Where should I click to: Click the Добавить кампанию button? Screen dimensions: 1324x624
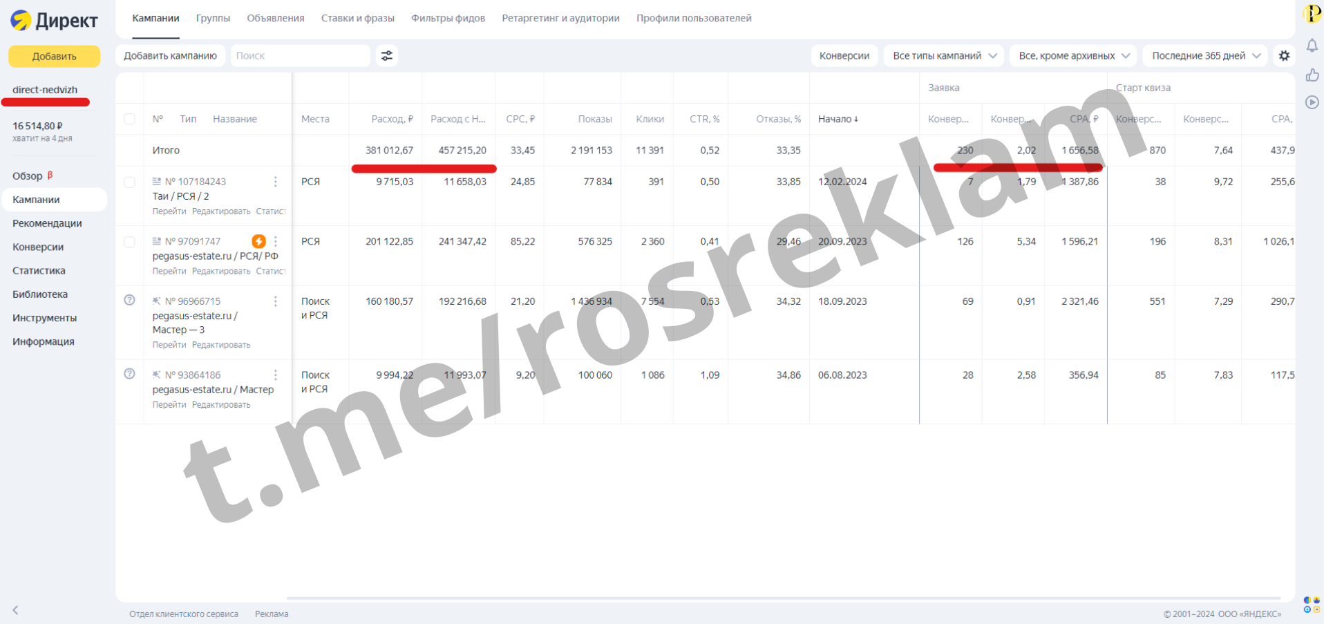click(170, 56)
